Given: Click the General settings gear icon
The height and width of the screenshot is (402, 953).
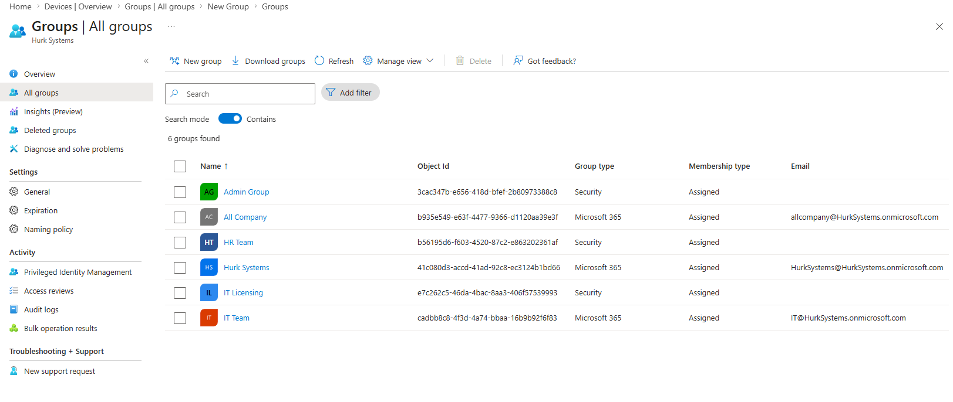Looking at the screenshot, I should [x=14, y=192].
